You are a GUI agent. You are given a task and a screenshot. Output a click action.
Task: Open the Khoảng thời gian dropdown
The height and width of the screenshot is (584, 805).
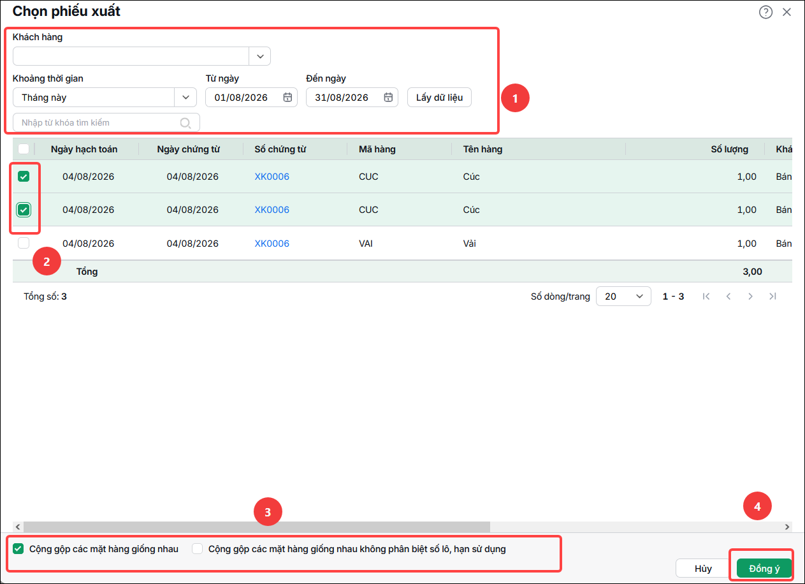tap(185, 98)
